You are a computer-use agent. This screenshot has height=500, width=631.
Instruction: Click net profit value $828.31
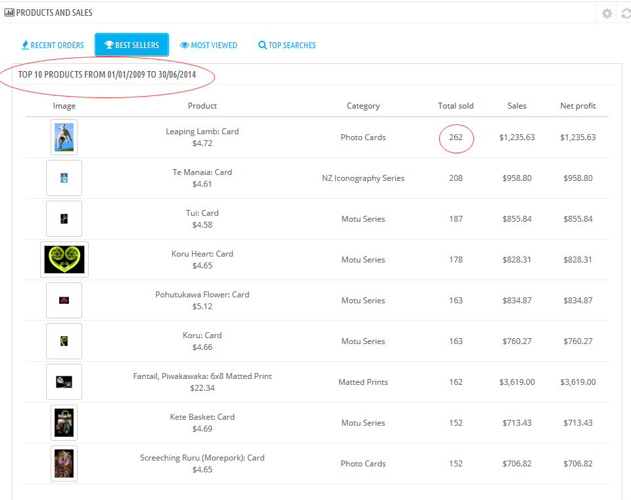click(x=578, y=259)
